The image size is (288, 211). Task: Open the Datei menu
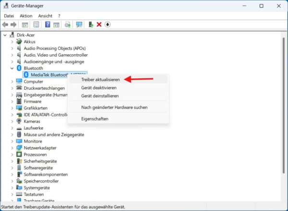click(x=9, y=16)
